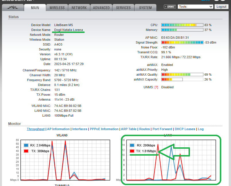Click the UNMS badge icon

170,7
